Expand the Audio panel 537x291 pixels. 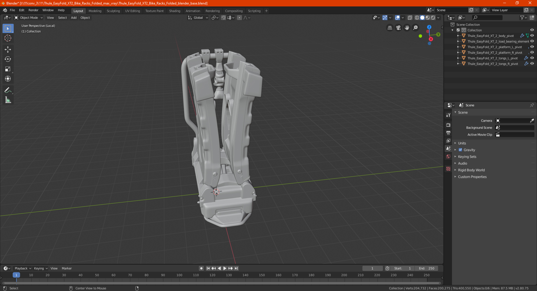[463, 163]
